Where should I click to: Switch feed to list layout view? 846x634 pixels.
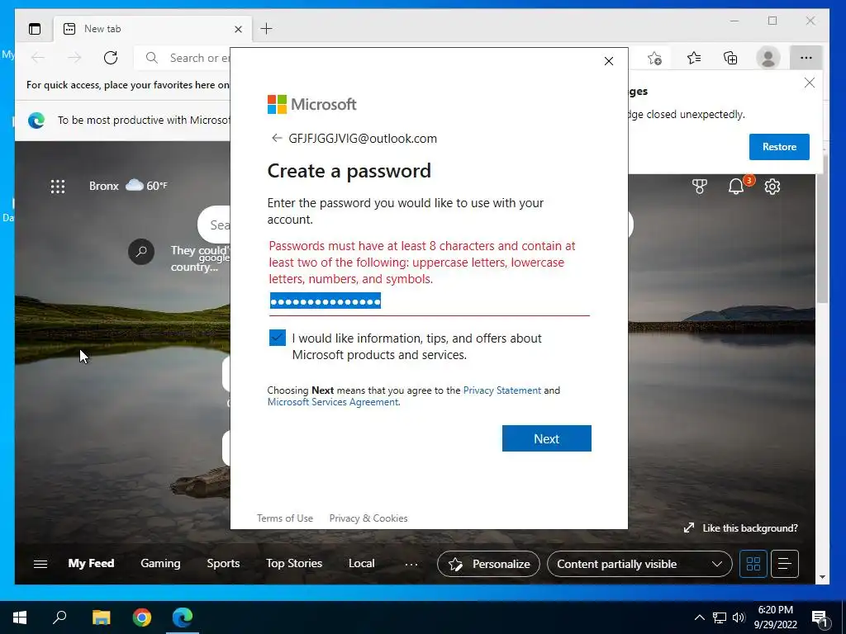pyautogui.click(x=785, y=564)
